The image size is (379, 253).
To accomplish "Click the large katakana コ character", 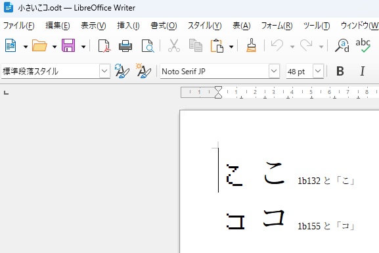I will point(274,218).
